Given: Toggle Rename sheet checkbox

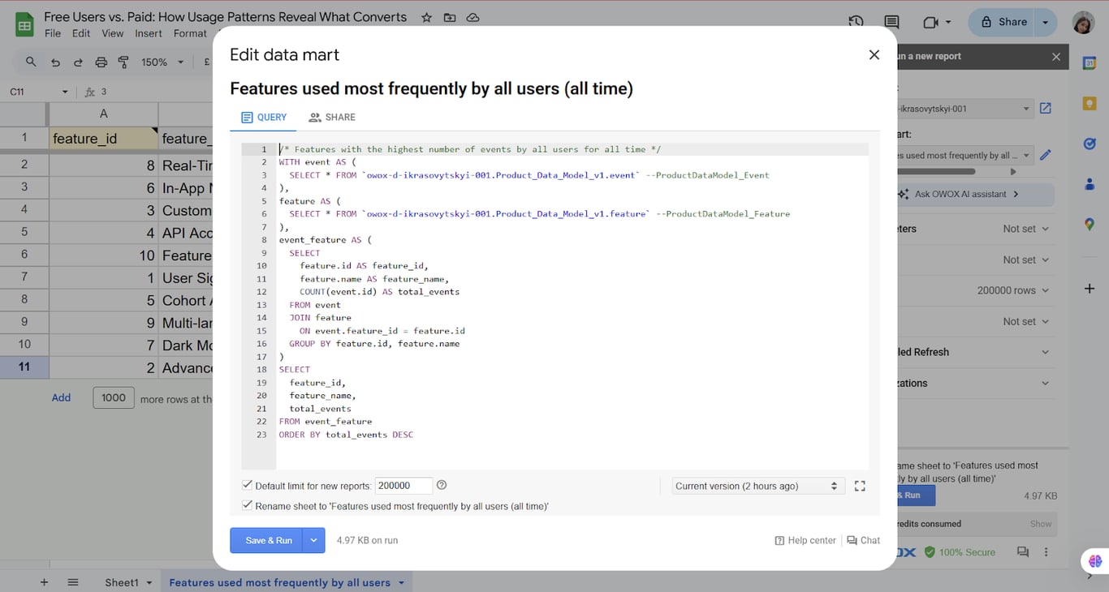Looking at the screenshot, I should pyautogui.click(x=247, y=505).
